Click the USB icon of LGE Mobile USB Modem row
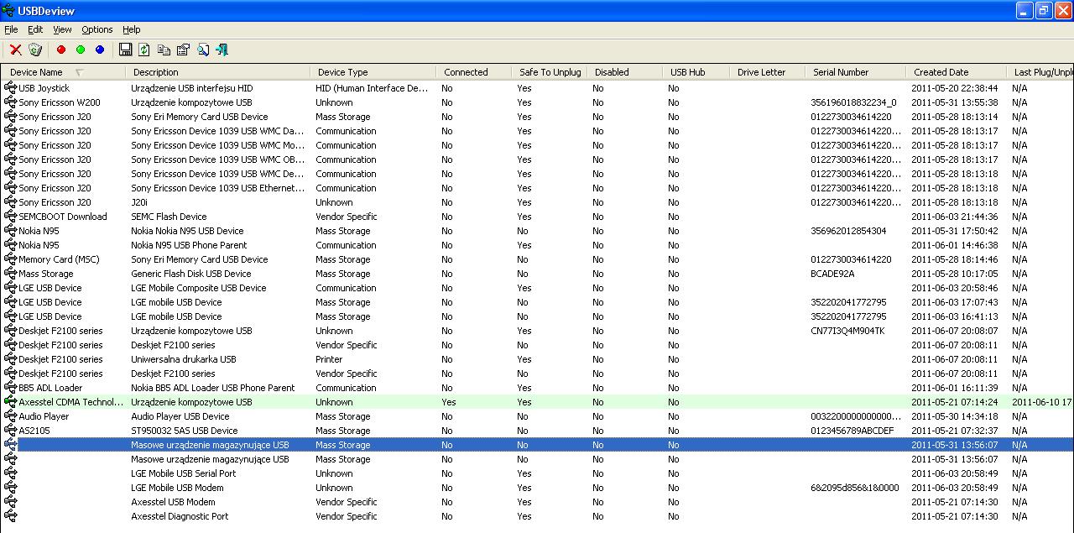 [x=10, y=487]
